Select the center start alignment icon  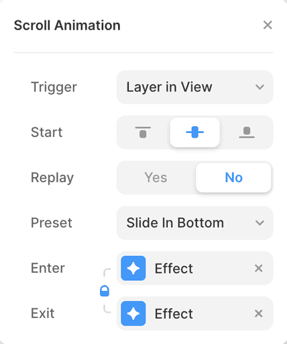coord(194,132)
